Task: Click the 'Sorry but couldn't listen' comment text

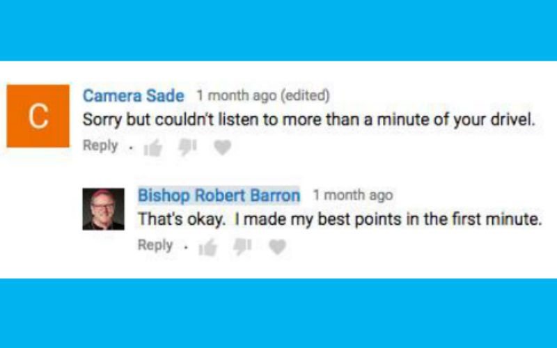Action: (308, 120)
